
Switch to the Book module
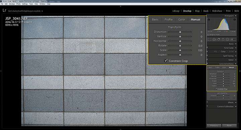[206, 11]
